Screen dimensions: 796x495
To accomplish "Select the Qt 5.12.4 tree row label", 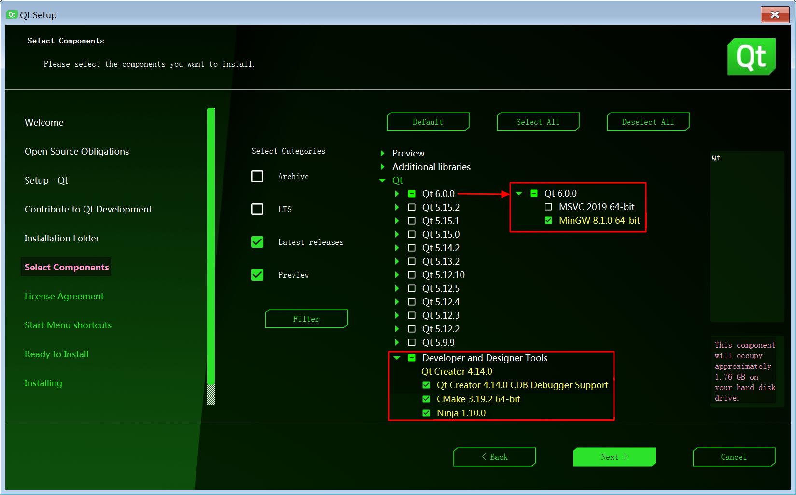I will [x=441, y=302].
